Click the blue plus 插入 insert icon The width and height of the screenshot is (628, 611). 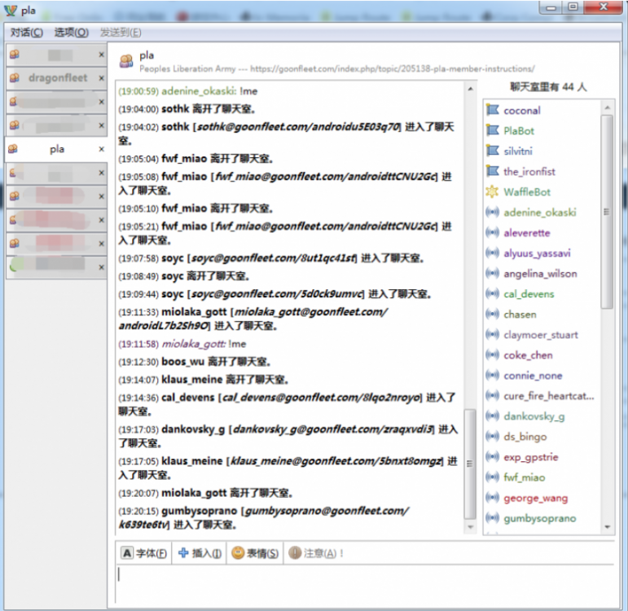tap(183, 553)
